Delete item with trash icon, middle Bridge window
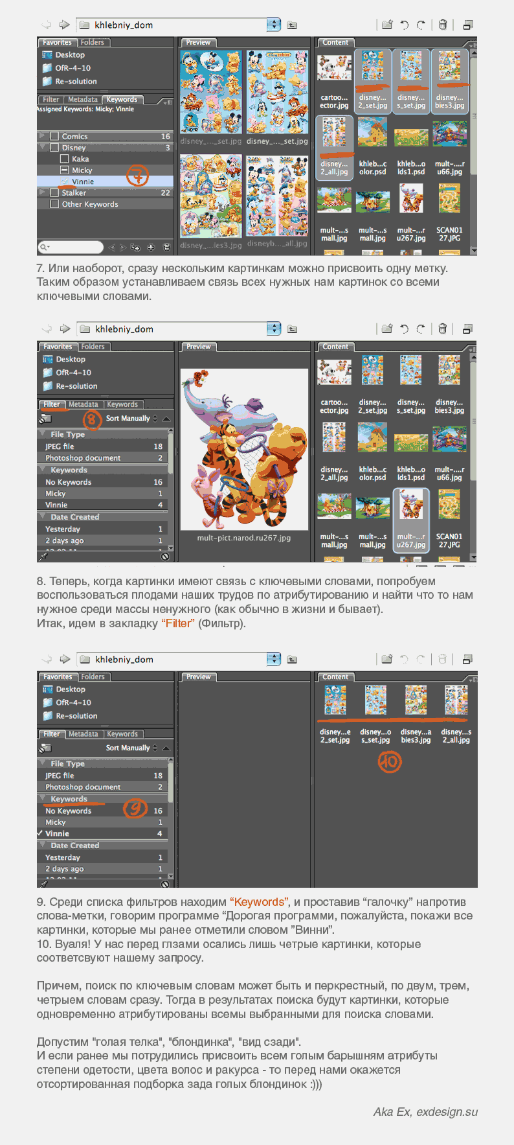Screen dimensions: 514x1145 pyautogui.click(x=443, y=329)
